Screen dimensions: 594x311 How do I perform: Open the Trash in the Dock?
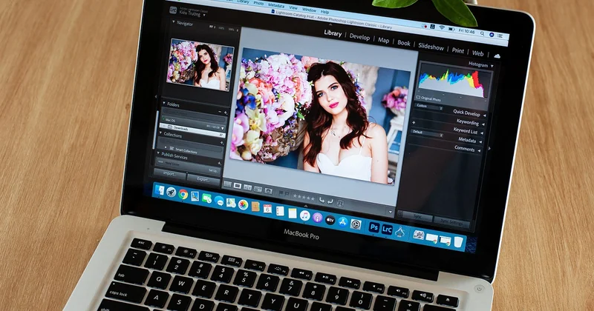(x=458, y=241)
